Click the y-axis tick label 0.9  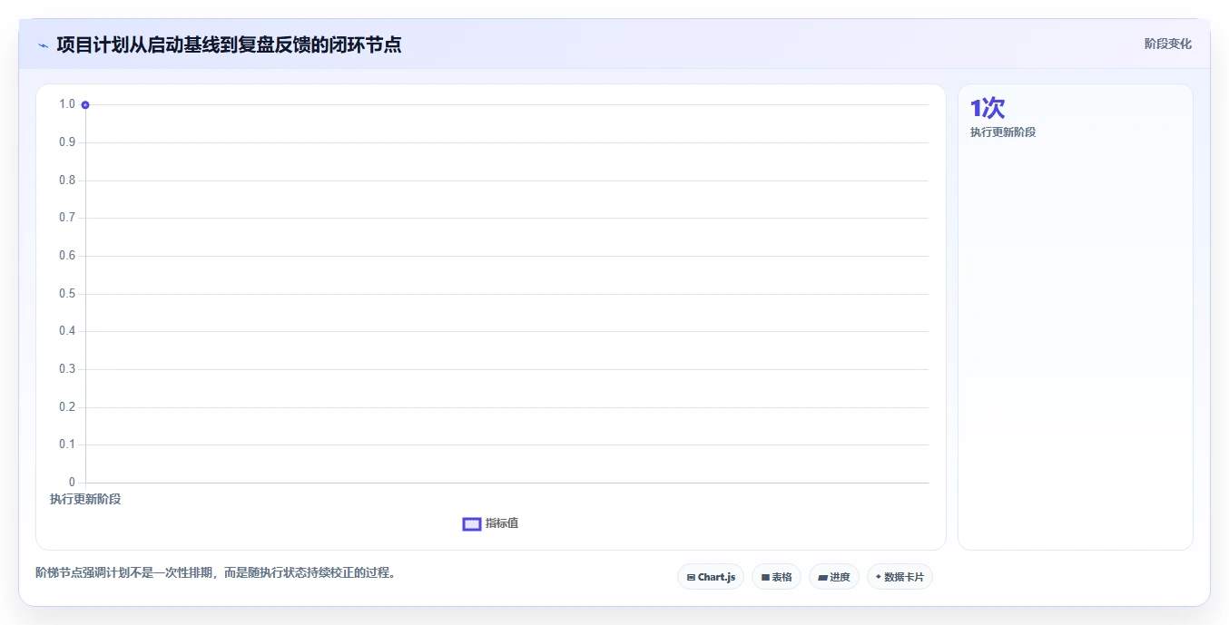[67, 142]
